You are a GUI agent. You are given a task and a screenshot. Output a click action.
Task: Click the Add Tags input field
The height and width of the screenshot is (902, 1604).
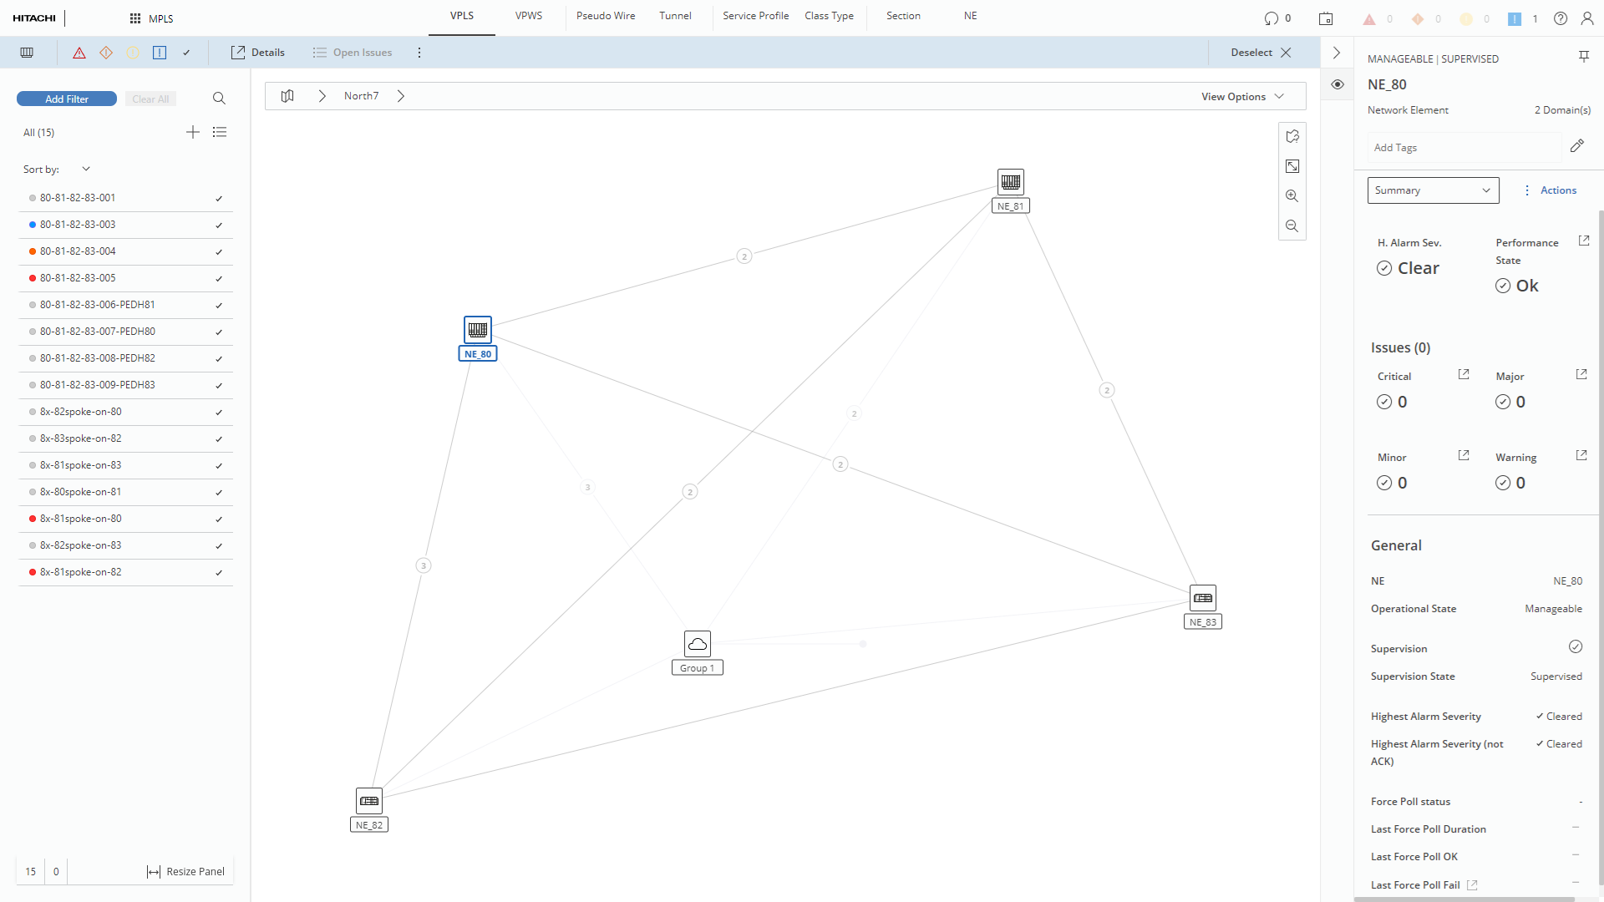pos(1462,148)
